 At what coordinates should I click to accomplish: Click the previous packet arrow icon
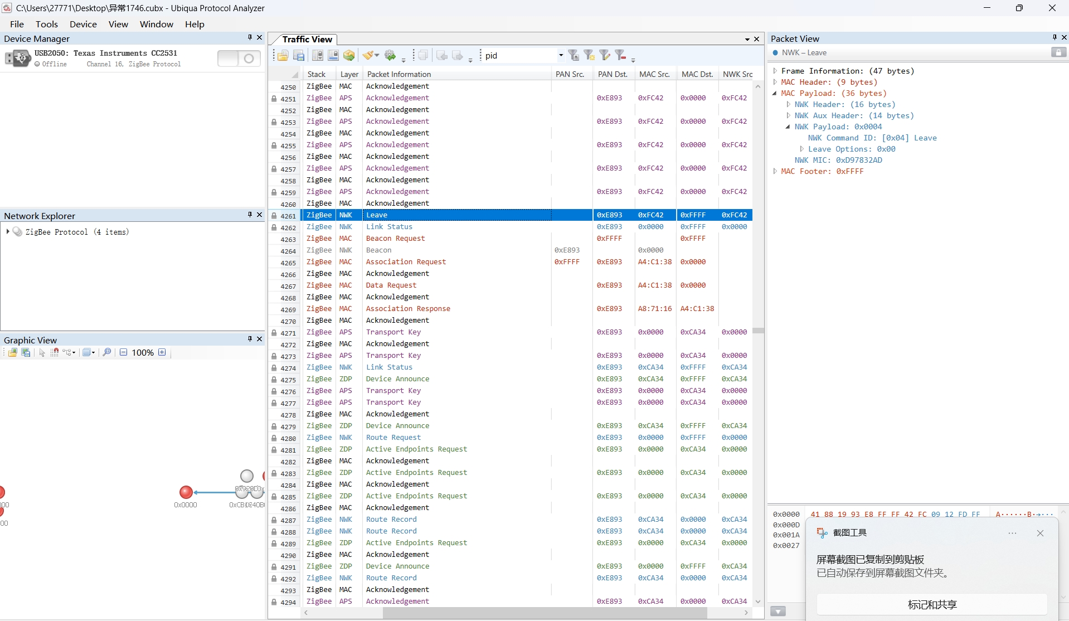(442, 56)
